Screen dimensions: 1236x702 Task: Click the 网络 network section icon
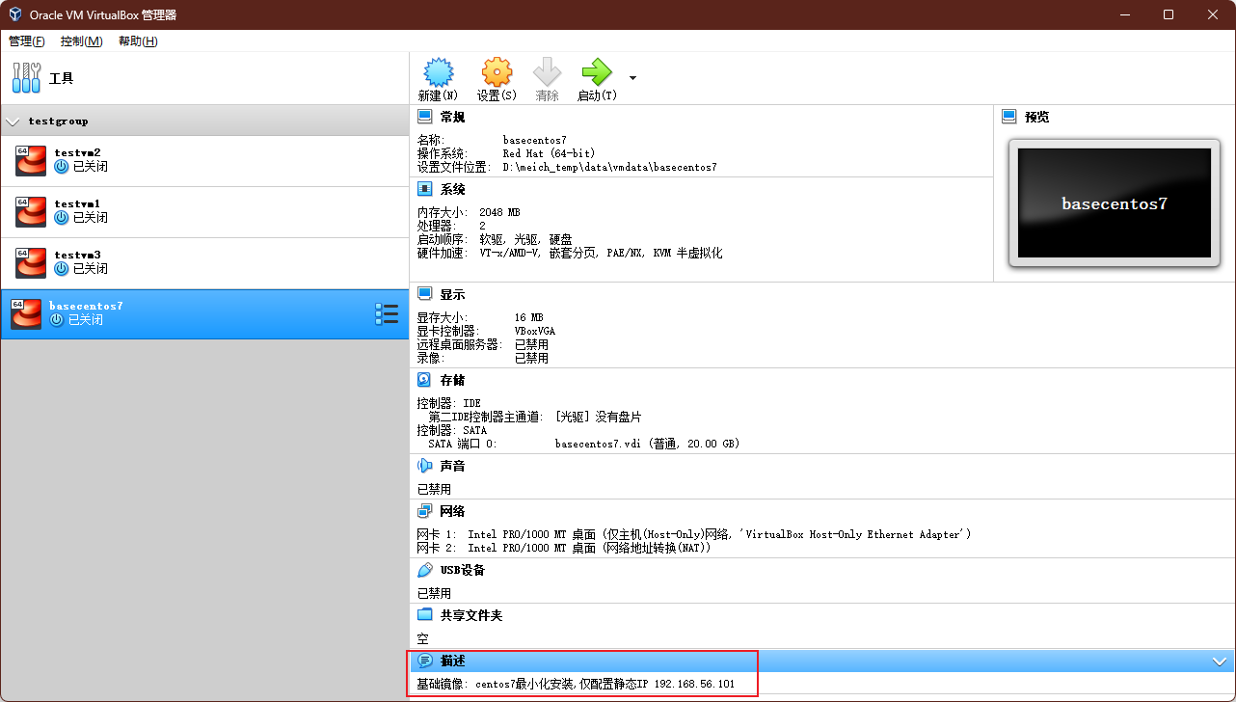coord(424,511)
